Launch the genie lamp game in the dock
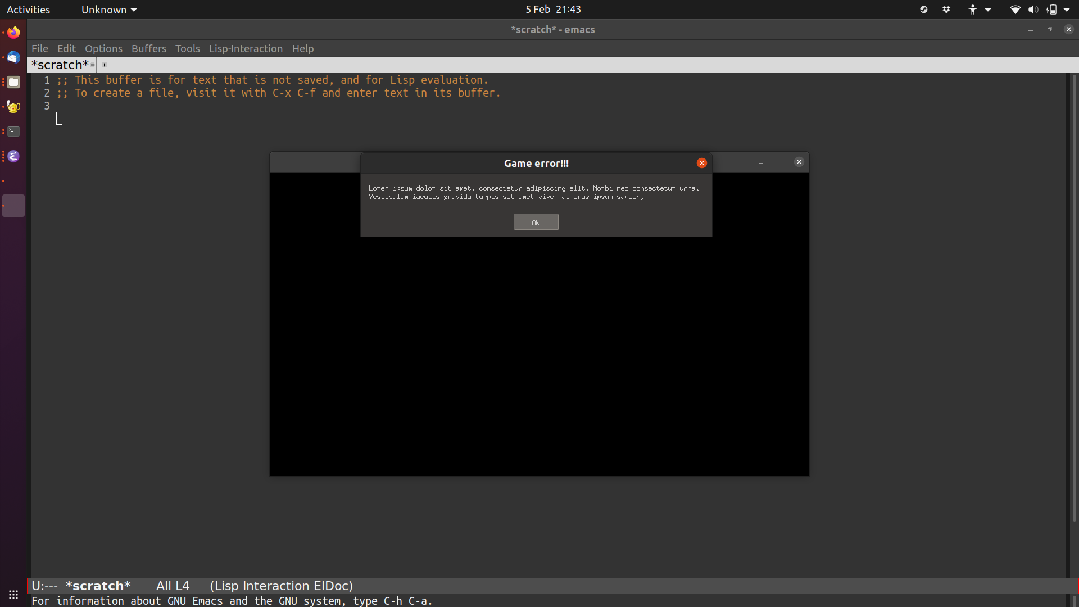The height and width of the screenshot is (607, 1079). 13,107
